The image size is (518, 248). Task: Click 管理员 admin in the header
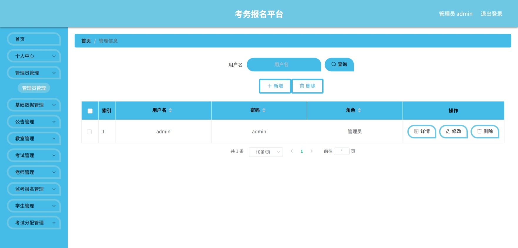[455, 14]
